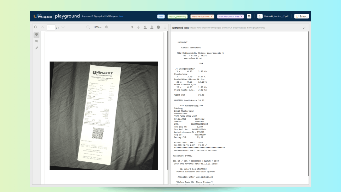Toggle the PDF viewer theme icon
This screenshot has height=192, width=341.
[x=132, y=27]
